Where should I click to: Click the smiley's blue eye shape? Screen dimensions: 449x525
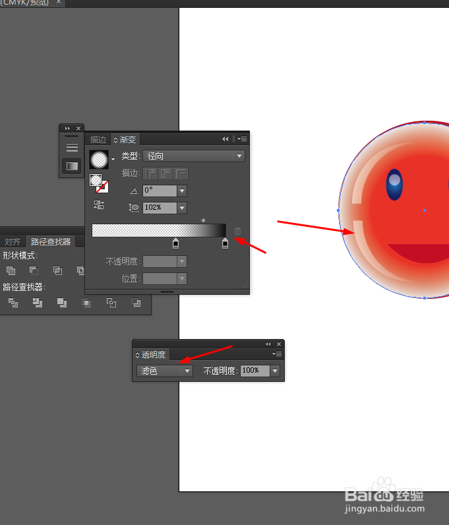pos(394,185)
